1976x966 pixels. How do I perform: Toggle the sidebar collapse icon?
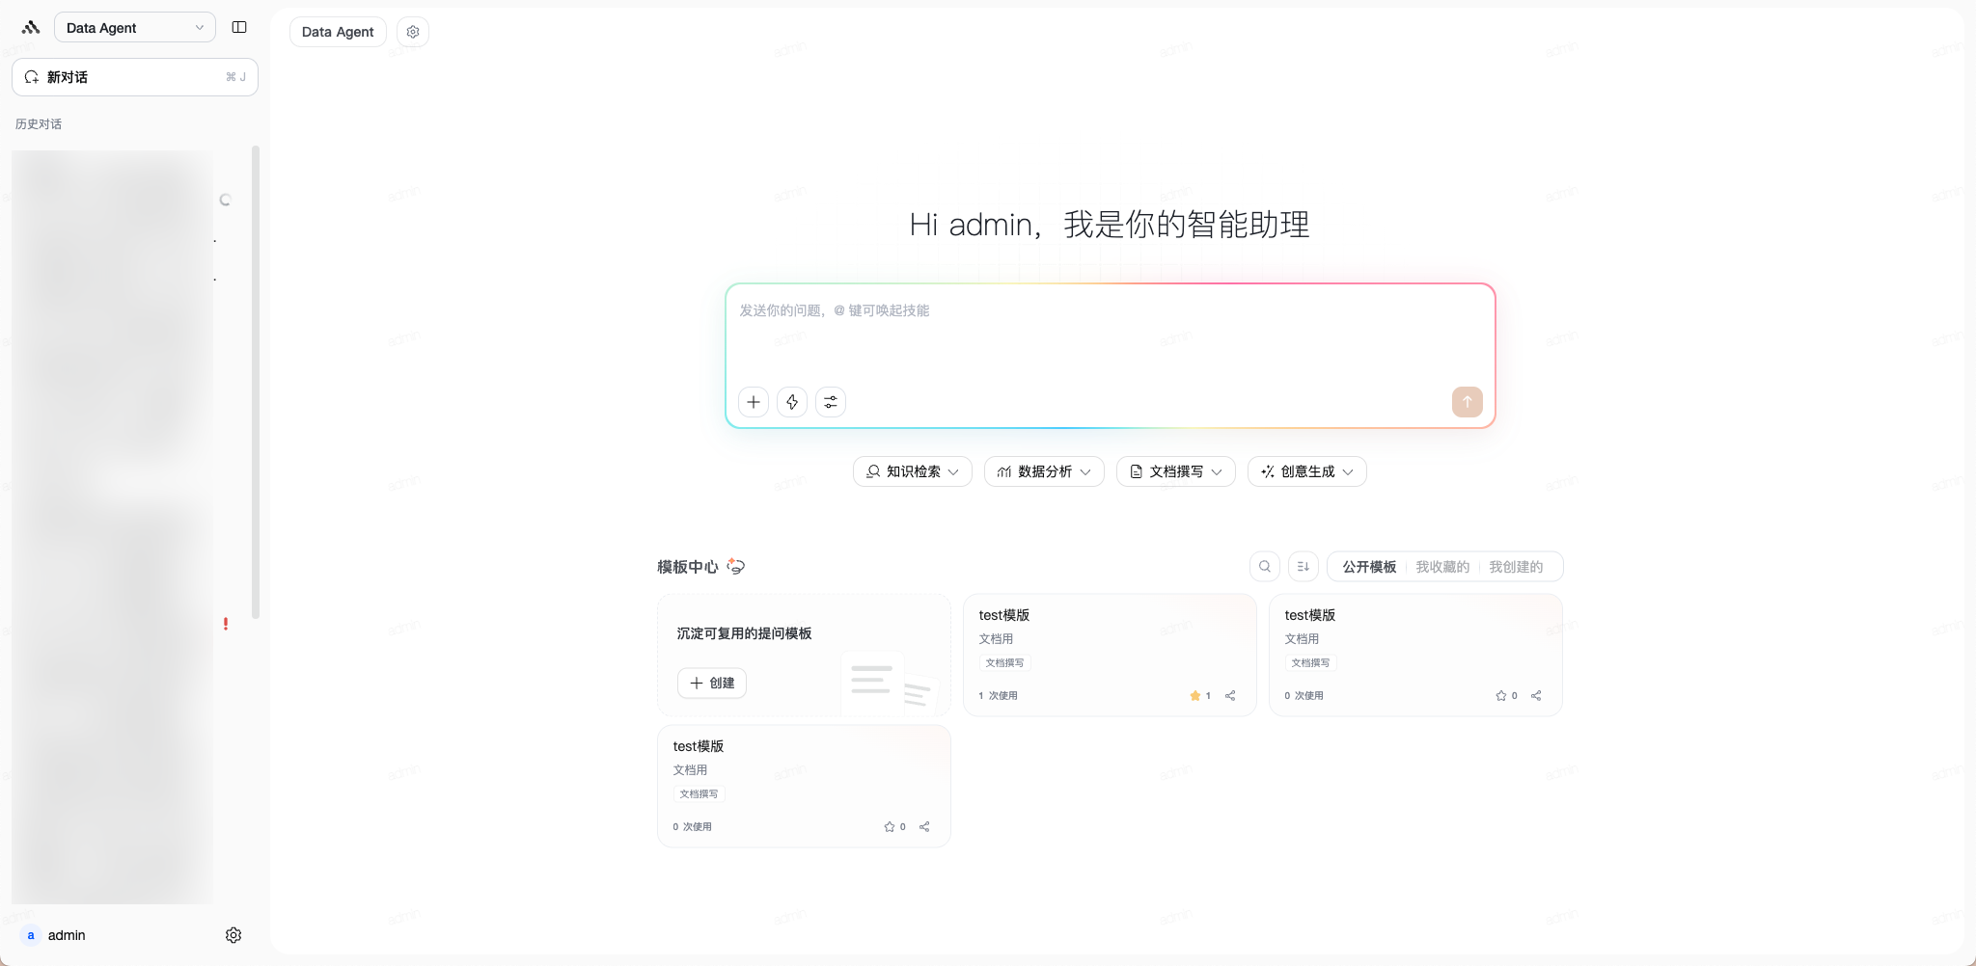[239, 27]
